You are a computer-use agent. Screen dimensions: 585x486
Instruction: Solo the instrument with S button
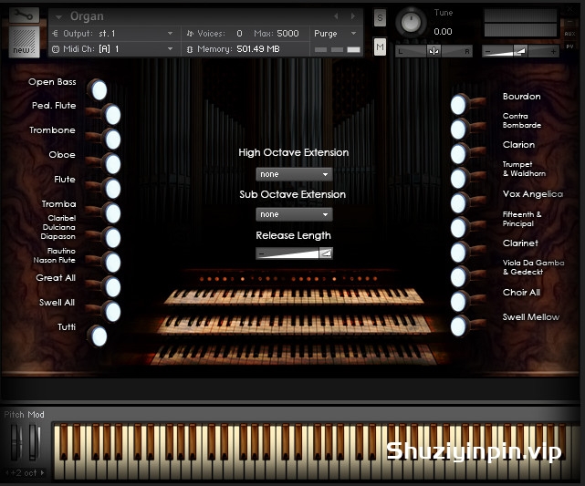pyautogui.click(x=380, y=17)
